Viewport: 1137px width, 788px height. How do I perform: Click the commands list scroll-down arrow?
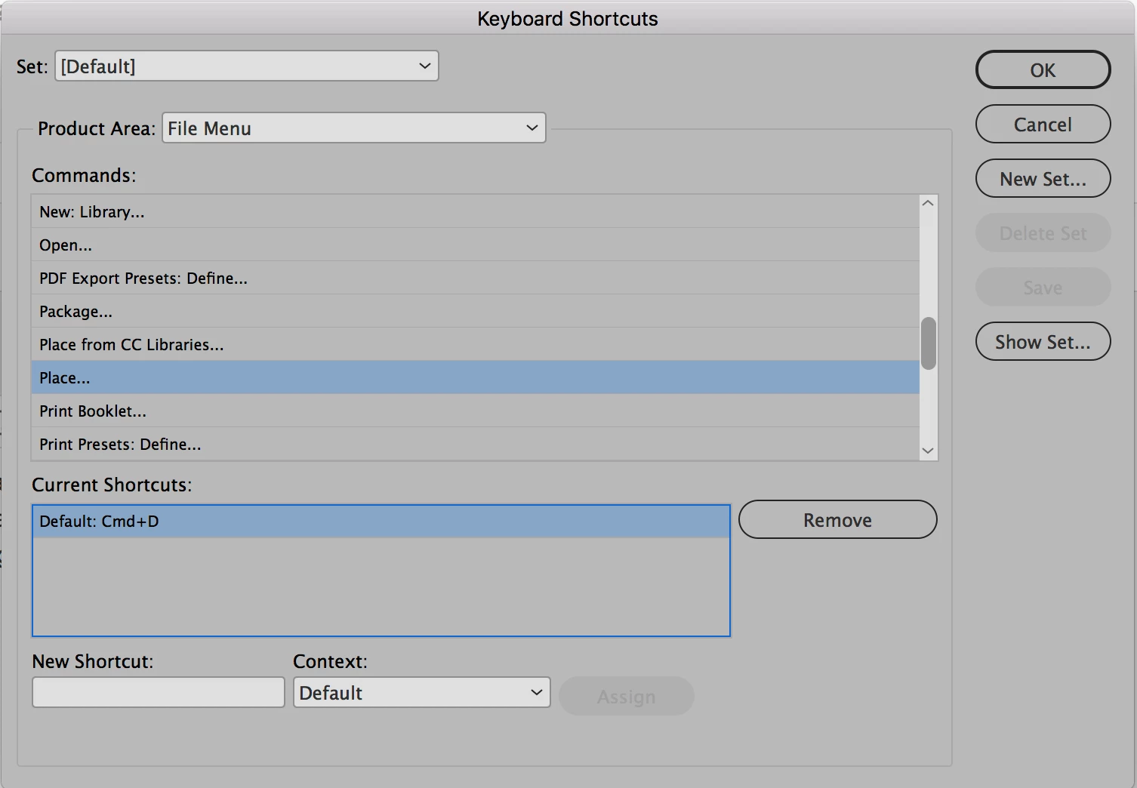pos(929,451)
